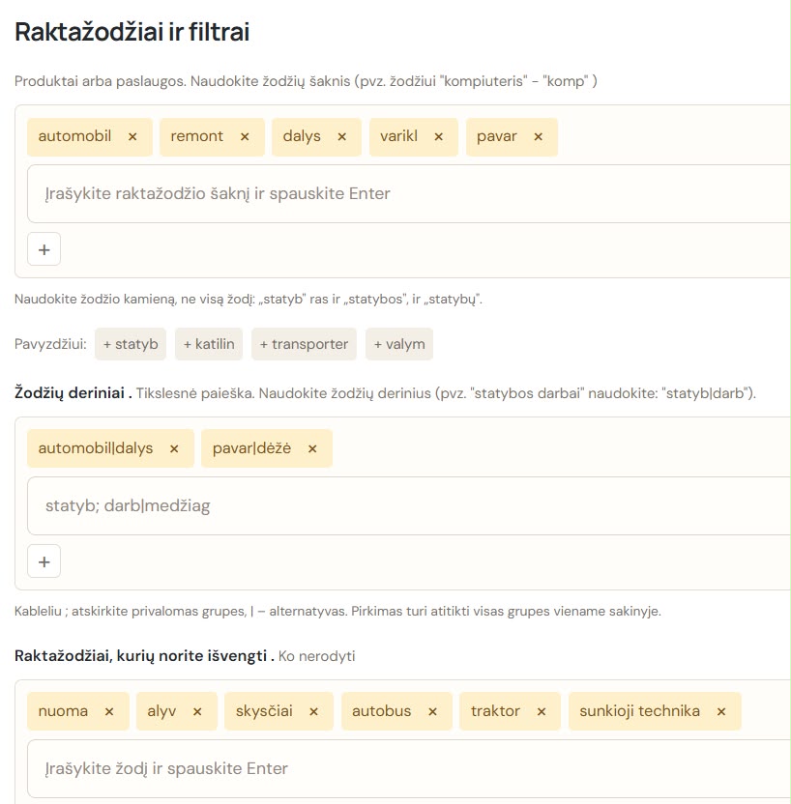791x804 pixels.
Task: Add the example keyword "+ valym"
Action: click(399, 344)
